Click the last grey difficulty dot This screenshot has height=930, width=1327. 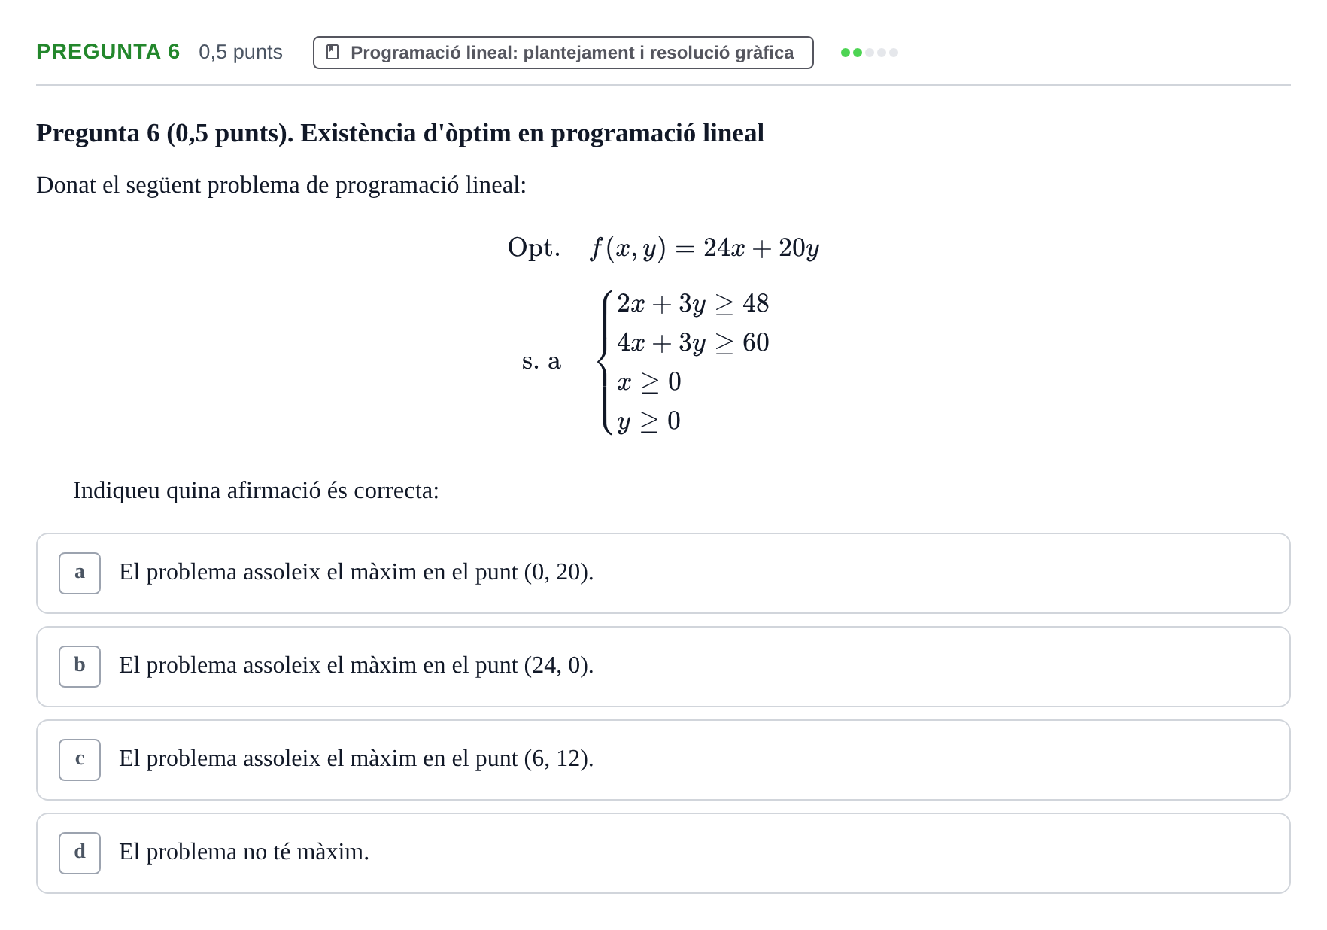tap(894, 53)
